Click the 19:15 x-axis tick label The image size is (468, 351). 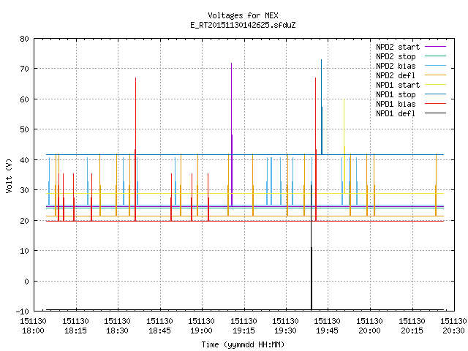click(244, 331)
